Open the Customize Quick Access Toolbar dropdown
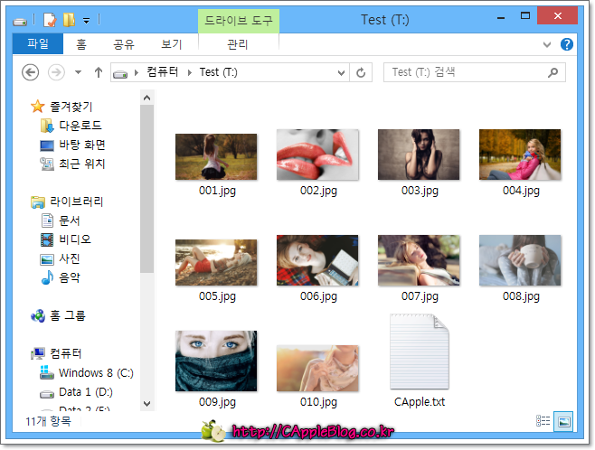595x450 pixels. (x=87, y=21)
